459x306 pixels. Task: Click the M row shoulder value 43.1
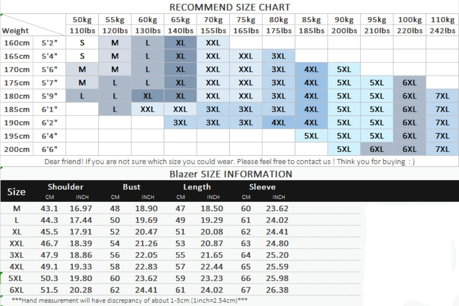tap(49, 208)
